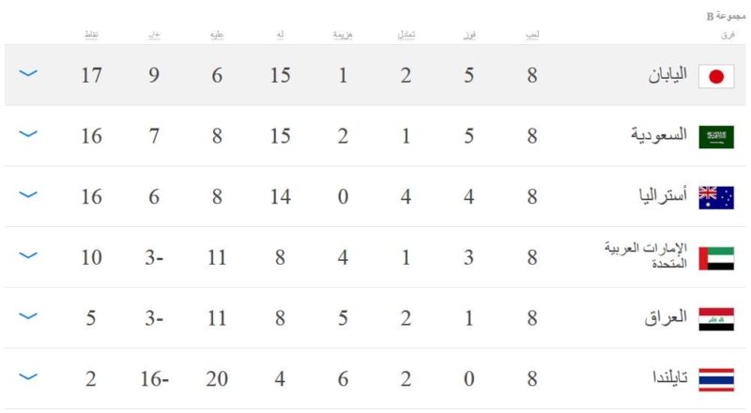Image resolution: width=751 pixels, height=413 pixels.
Task: Open the اليابان team link
Action: click(x=663, y=76)
